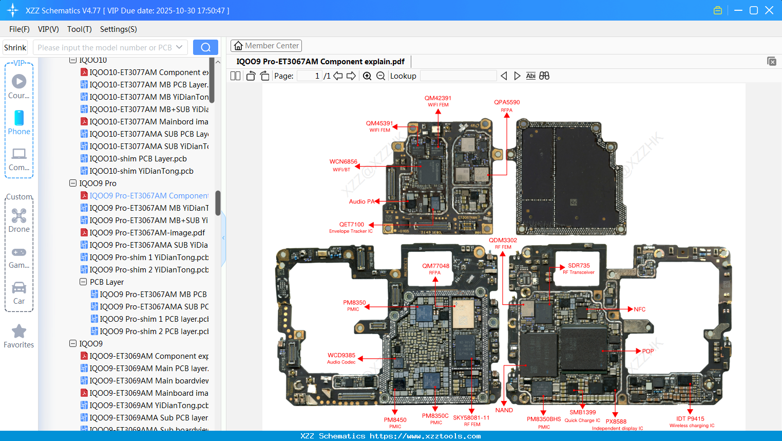Toggle the Abi whole-word match icon

tap(530, 76)
